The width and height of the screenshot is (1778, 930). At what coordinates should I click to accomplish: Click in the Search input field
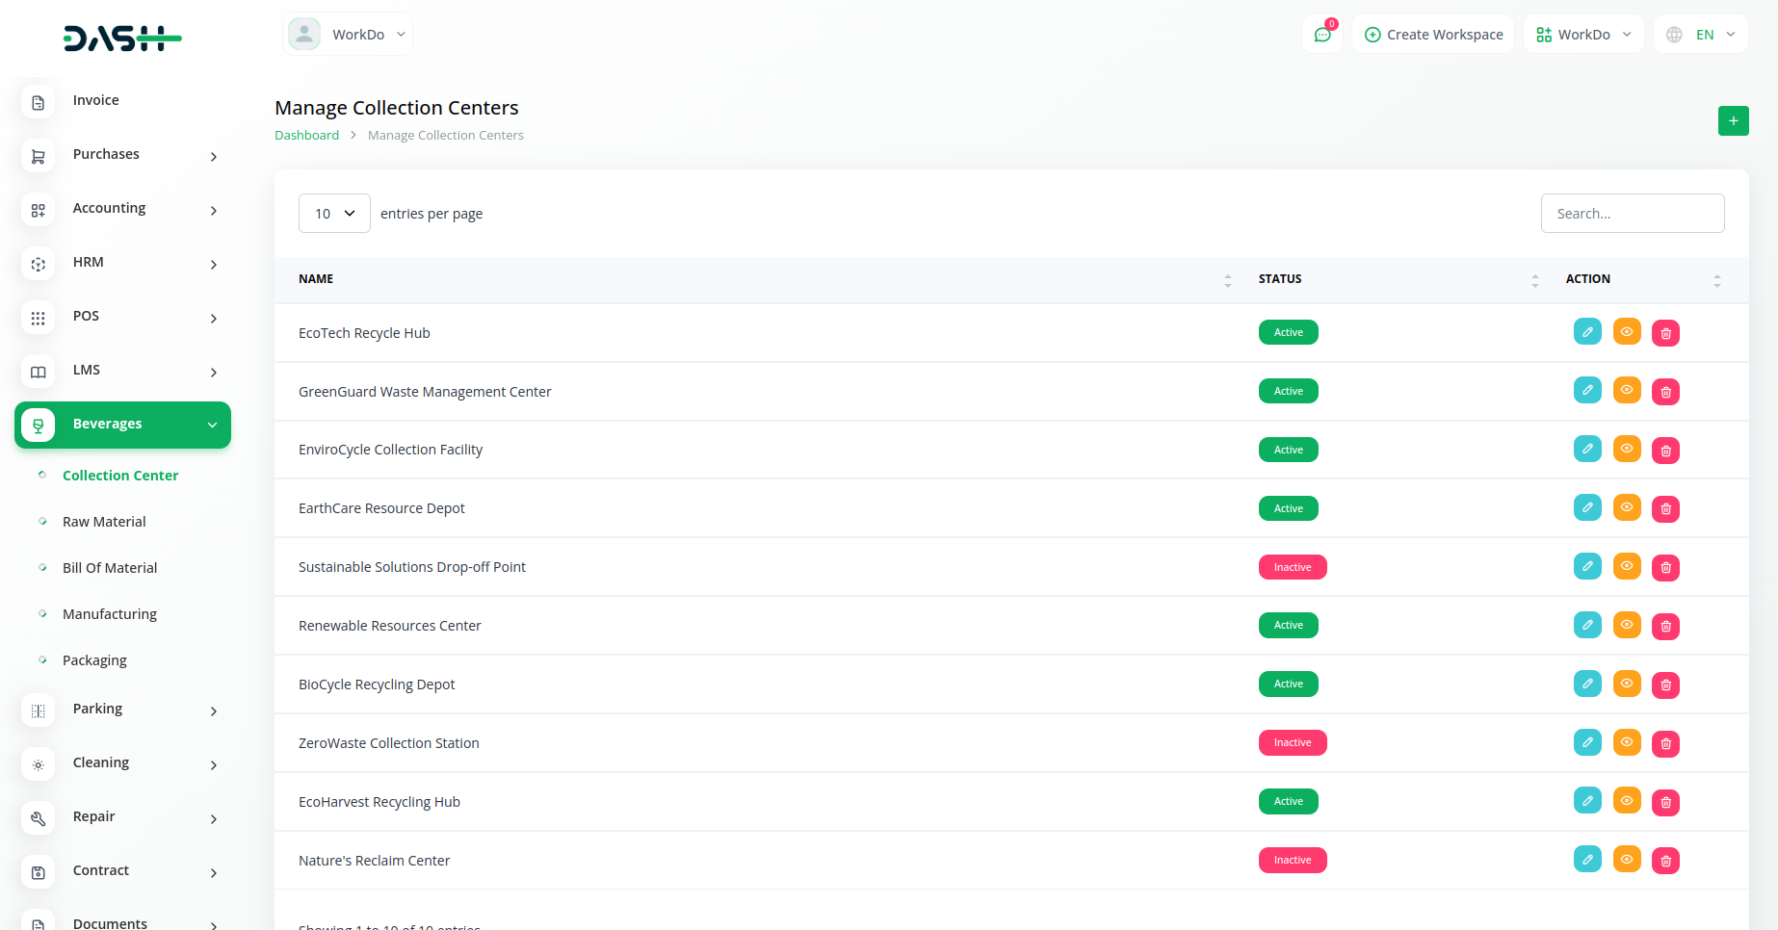tap(1632, 214)
